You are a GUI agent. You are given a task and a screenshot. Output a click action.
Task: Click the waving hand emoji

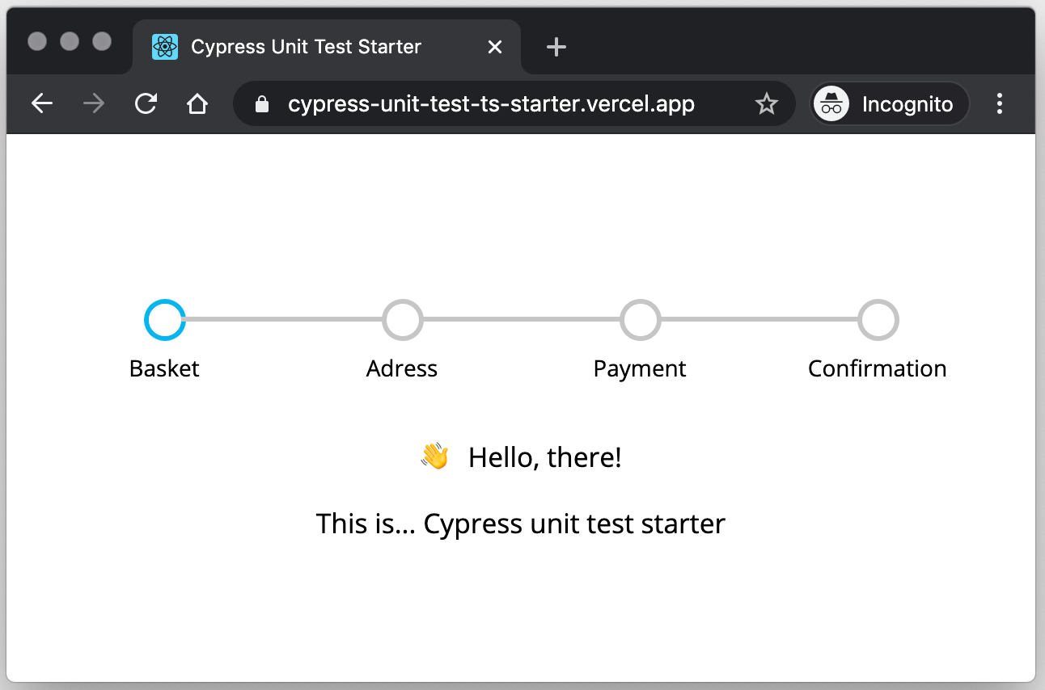tap(434, 456)
